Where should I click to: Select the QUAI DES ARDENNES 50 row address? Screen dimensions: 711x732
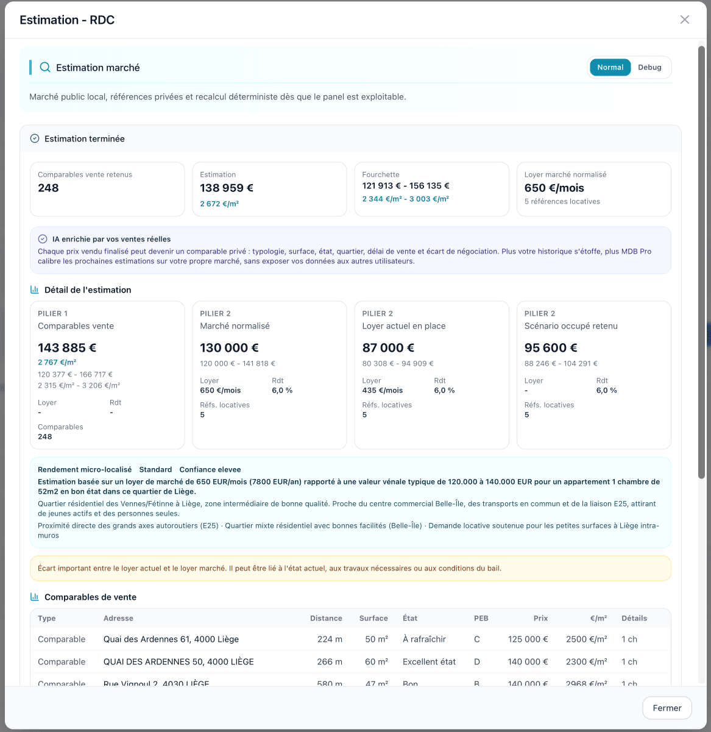click(179, 662)
